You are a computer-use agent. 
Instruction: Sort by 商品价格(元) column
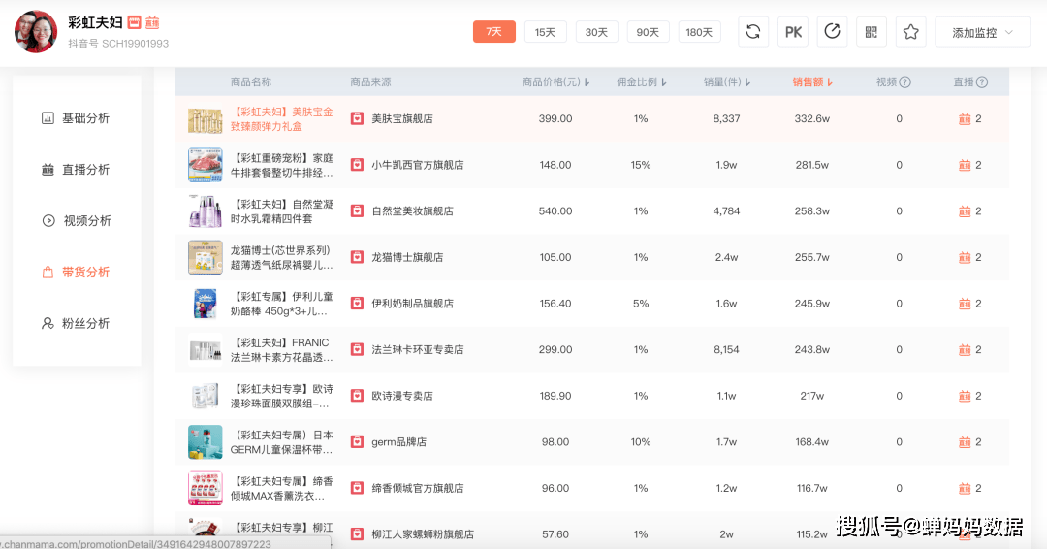click(x=555, y=82)
